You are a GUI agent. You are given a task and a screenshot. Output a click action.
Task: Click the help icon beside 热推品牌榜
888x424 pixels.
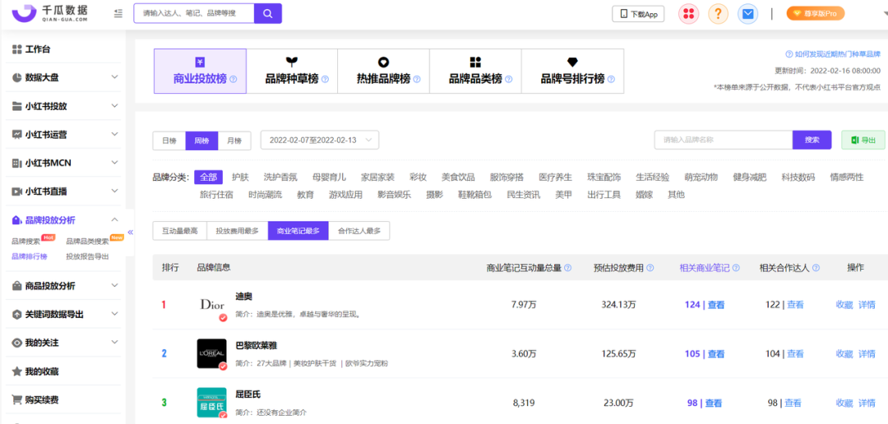417,80
